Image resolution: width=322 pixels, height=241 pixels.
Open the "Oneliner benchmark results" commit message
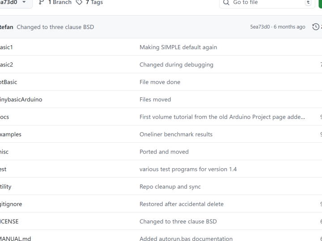point(176,134)
